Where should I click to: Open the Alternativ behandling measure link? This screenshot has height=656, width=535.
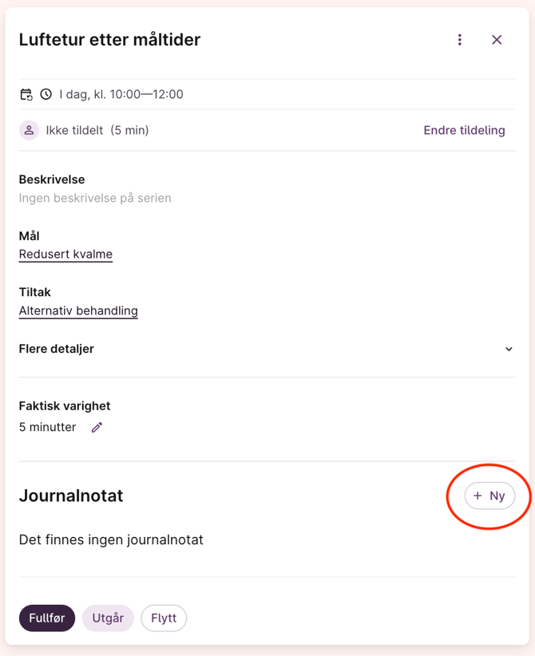(x=78, y=311)
